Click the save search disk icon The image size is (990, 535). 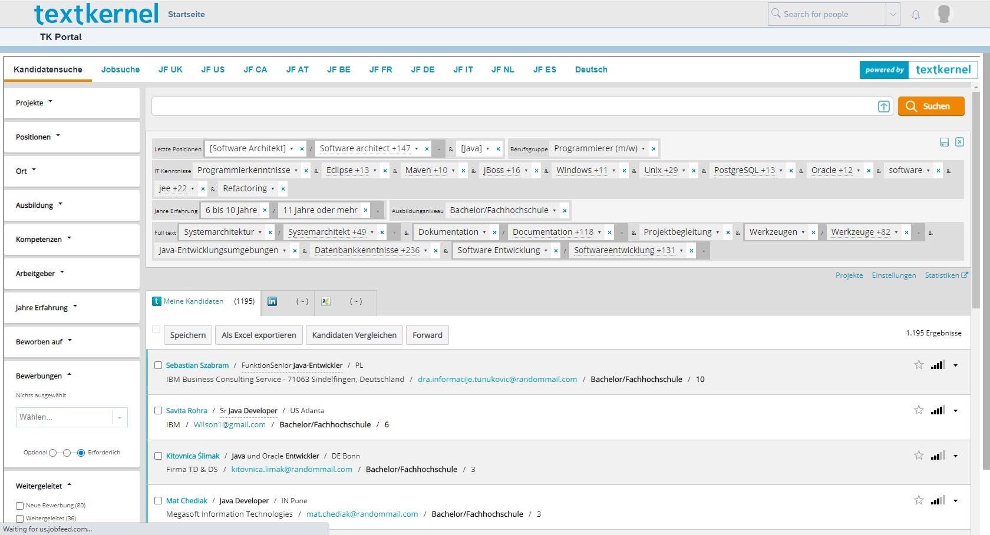(944, 142)
